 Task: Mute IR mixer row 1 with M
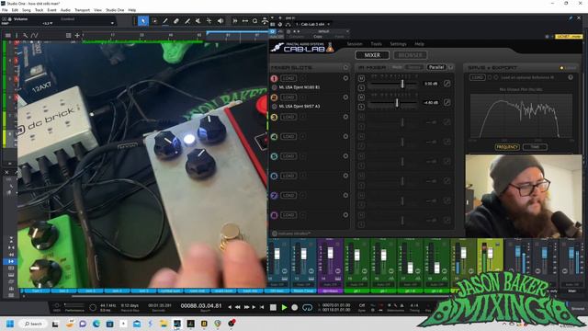tap(361, 78)
